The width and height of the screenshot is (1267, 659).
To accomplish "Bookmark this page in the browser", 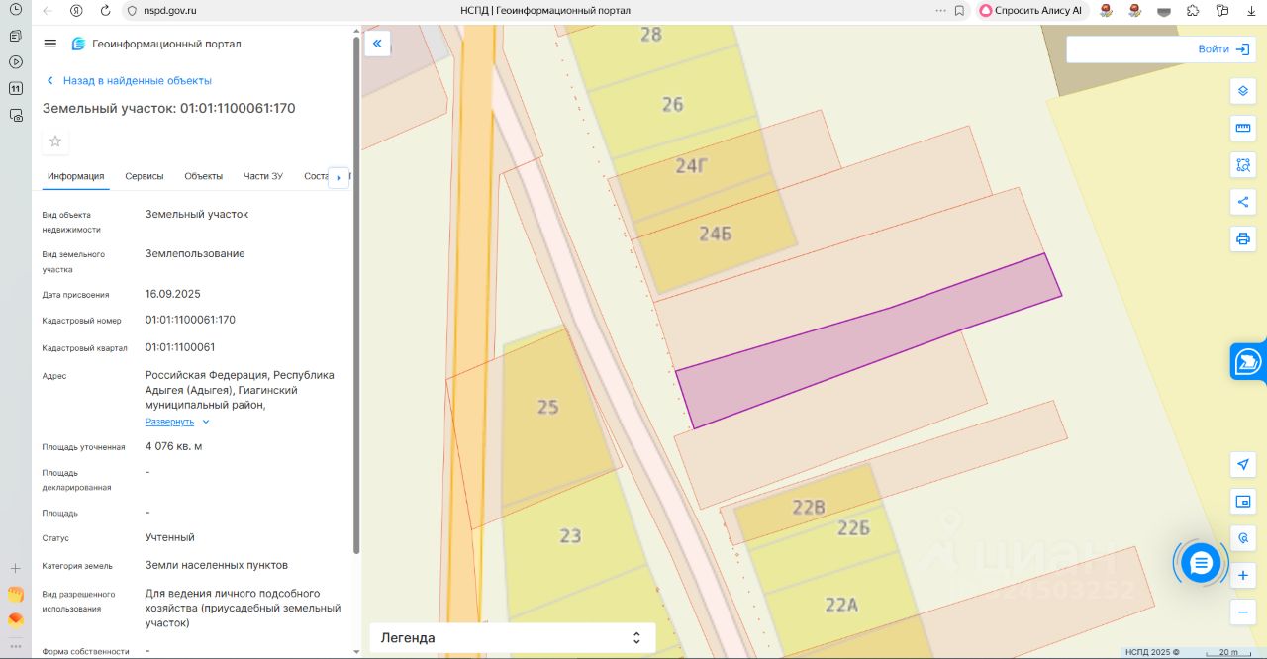I will tap(959, 10).
